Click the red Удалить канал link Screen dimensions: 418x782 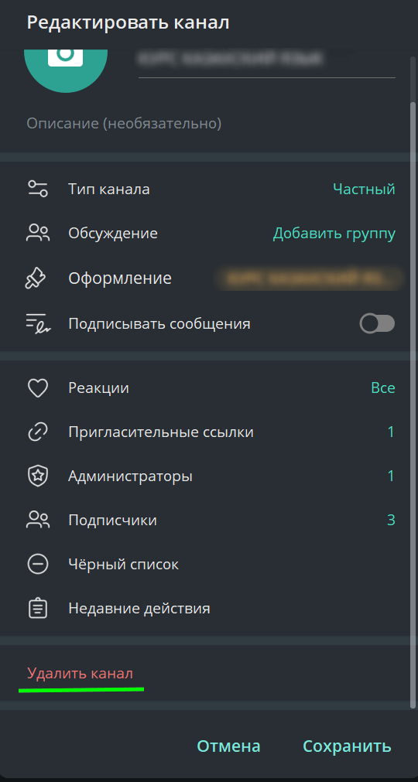(81, 673)
